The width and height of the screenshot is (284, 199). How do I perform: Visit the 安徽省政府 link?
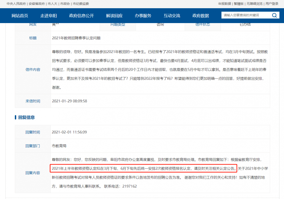37,4
